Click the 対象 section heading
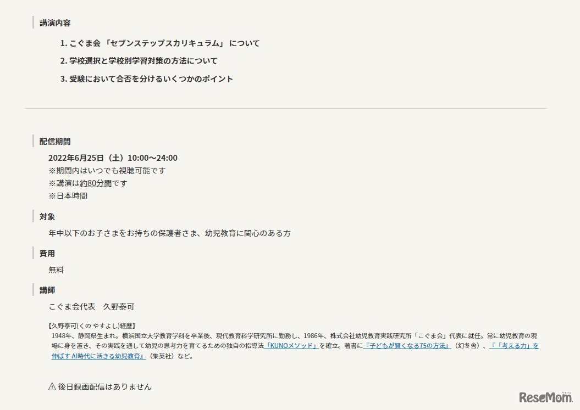The height and width of the screenshot is (410, 580). [47, 216]
